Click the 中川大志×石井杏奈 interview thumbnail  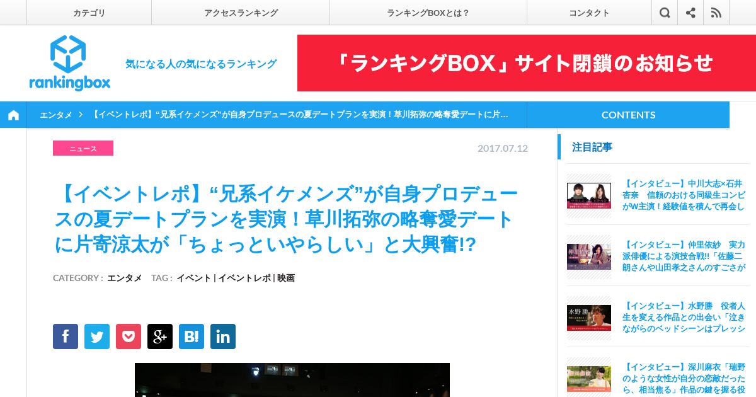589,195
